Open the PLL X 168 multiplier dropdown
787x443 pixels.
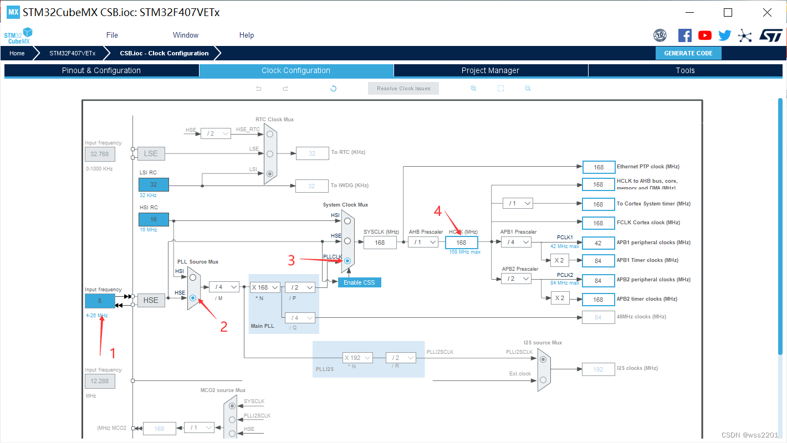(264, 287)
